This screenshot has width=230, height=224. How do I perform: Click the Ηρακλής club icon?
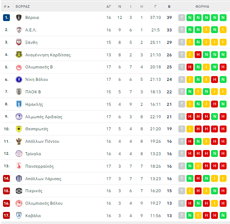coord(19,104)
